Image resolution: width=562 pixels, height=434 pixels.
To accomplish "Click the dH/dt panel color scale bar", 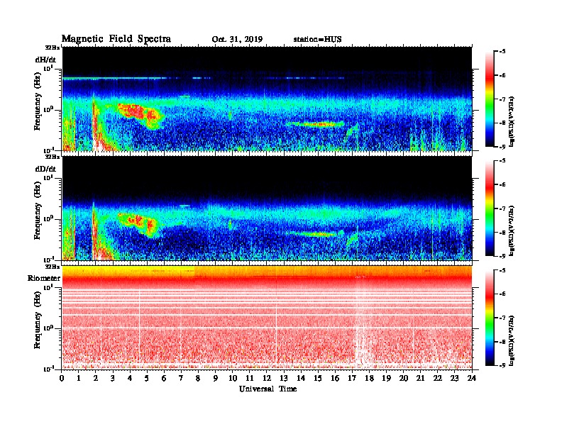I will pyautogui.click(x=490, y=99).
